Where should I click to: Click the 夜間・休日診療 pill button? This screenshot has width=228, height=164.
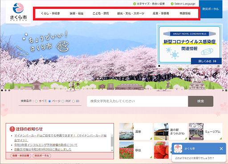[20, 156]
